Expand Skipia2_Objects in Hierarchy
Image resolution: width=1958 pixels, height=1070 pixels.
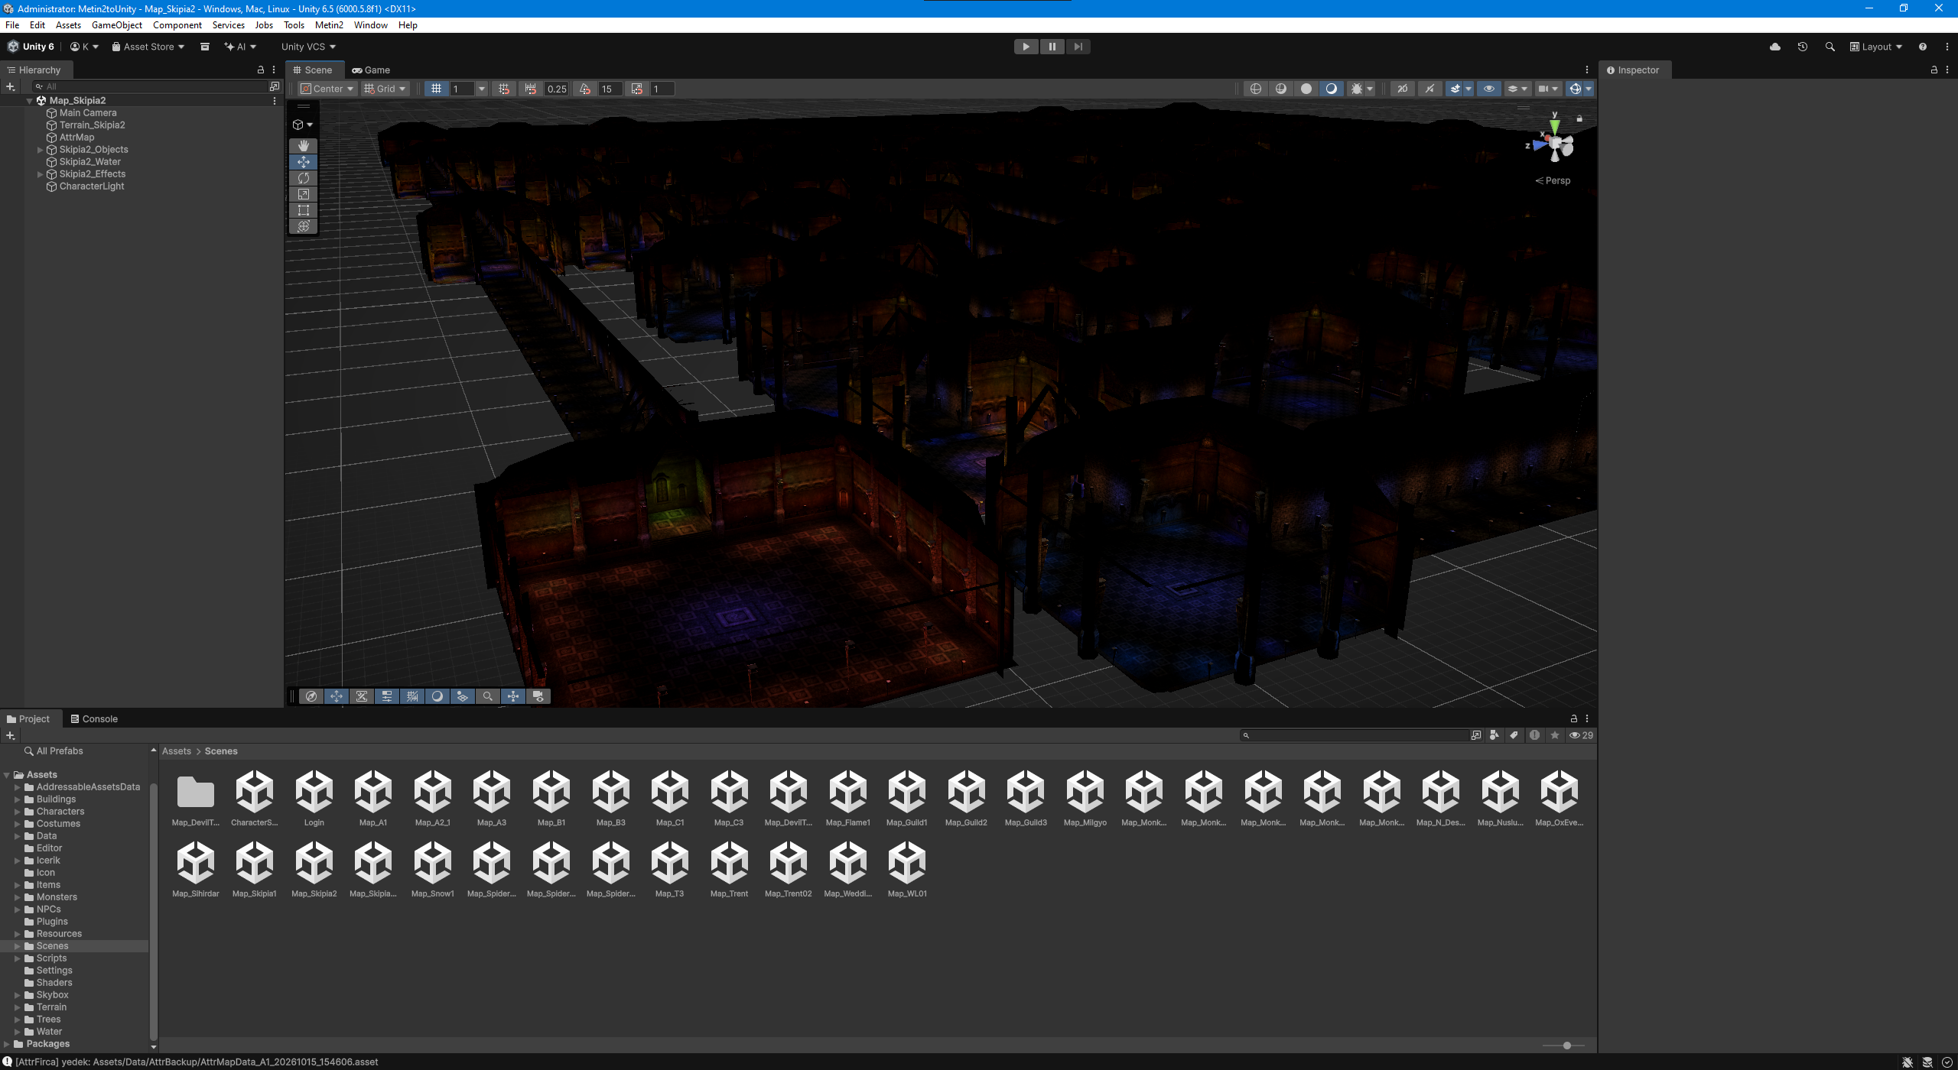click(40, 150)
